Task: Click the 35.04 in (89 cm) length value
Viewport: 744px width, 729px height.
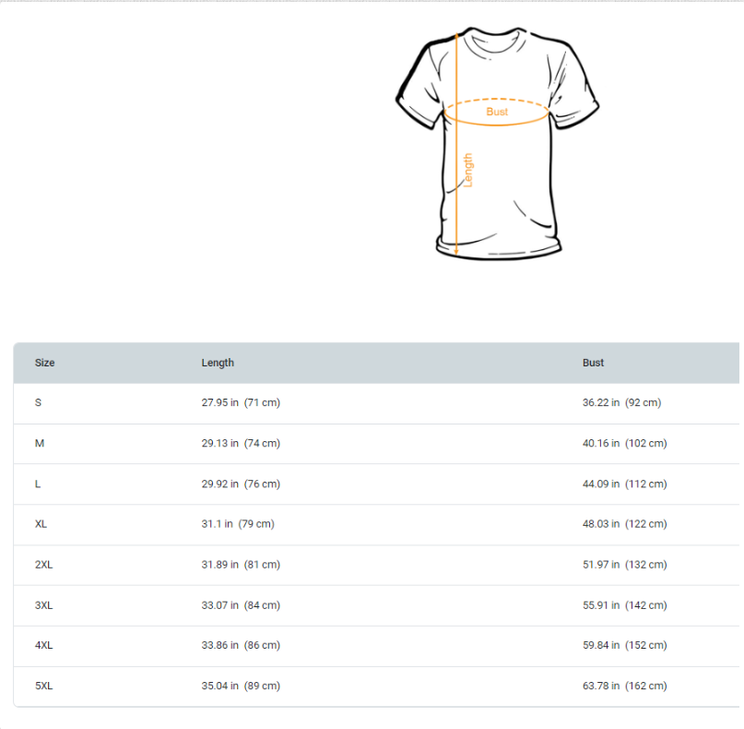Action: [241, 686]
